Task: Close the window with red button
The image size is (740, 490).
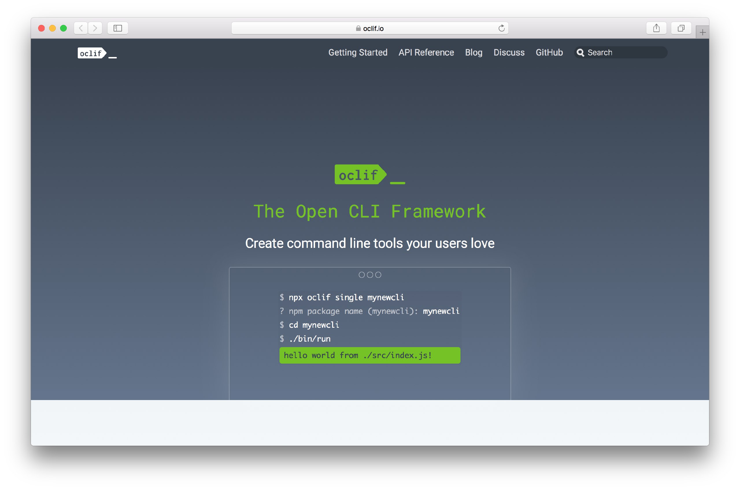Action: pos(41,28)
